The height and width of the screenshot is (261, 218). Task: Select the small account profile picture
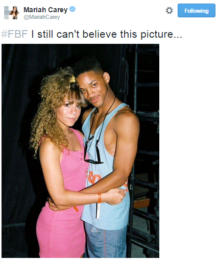11,13
